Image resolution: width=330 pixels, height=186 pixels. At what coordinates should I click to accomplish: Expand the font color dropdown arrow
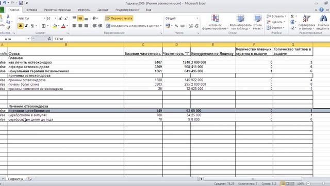coord(67,26)
